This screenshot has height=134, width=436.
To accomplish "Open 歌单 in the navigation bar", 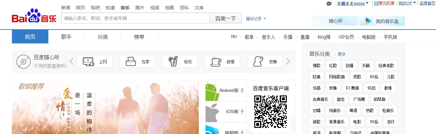I will pos(249,37).
